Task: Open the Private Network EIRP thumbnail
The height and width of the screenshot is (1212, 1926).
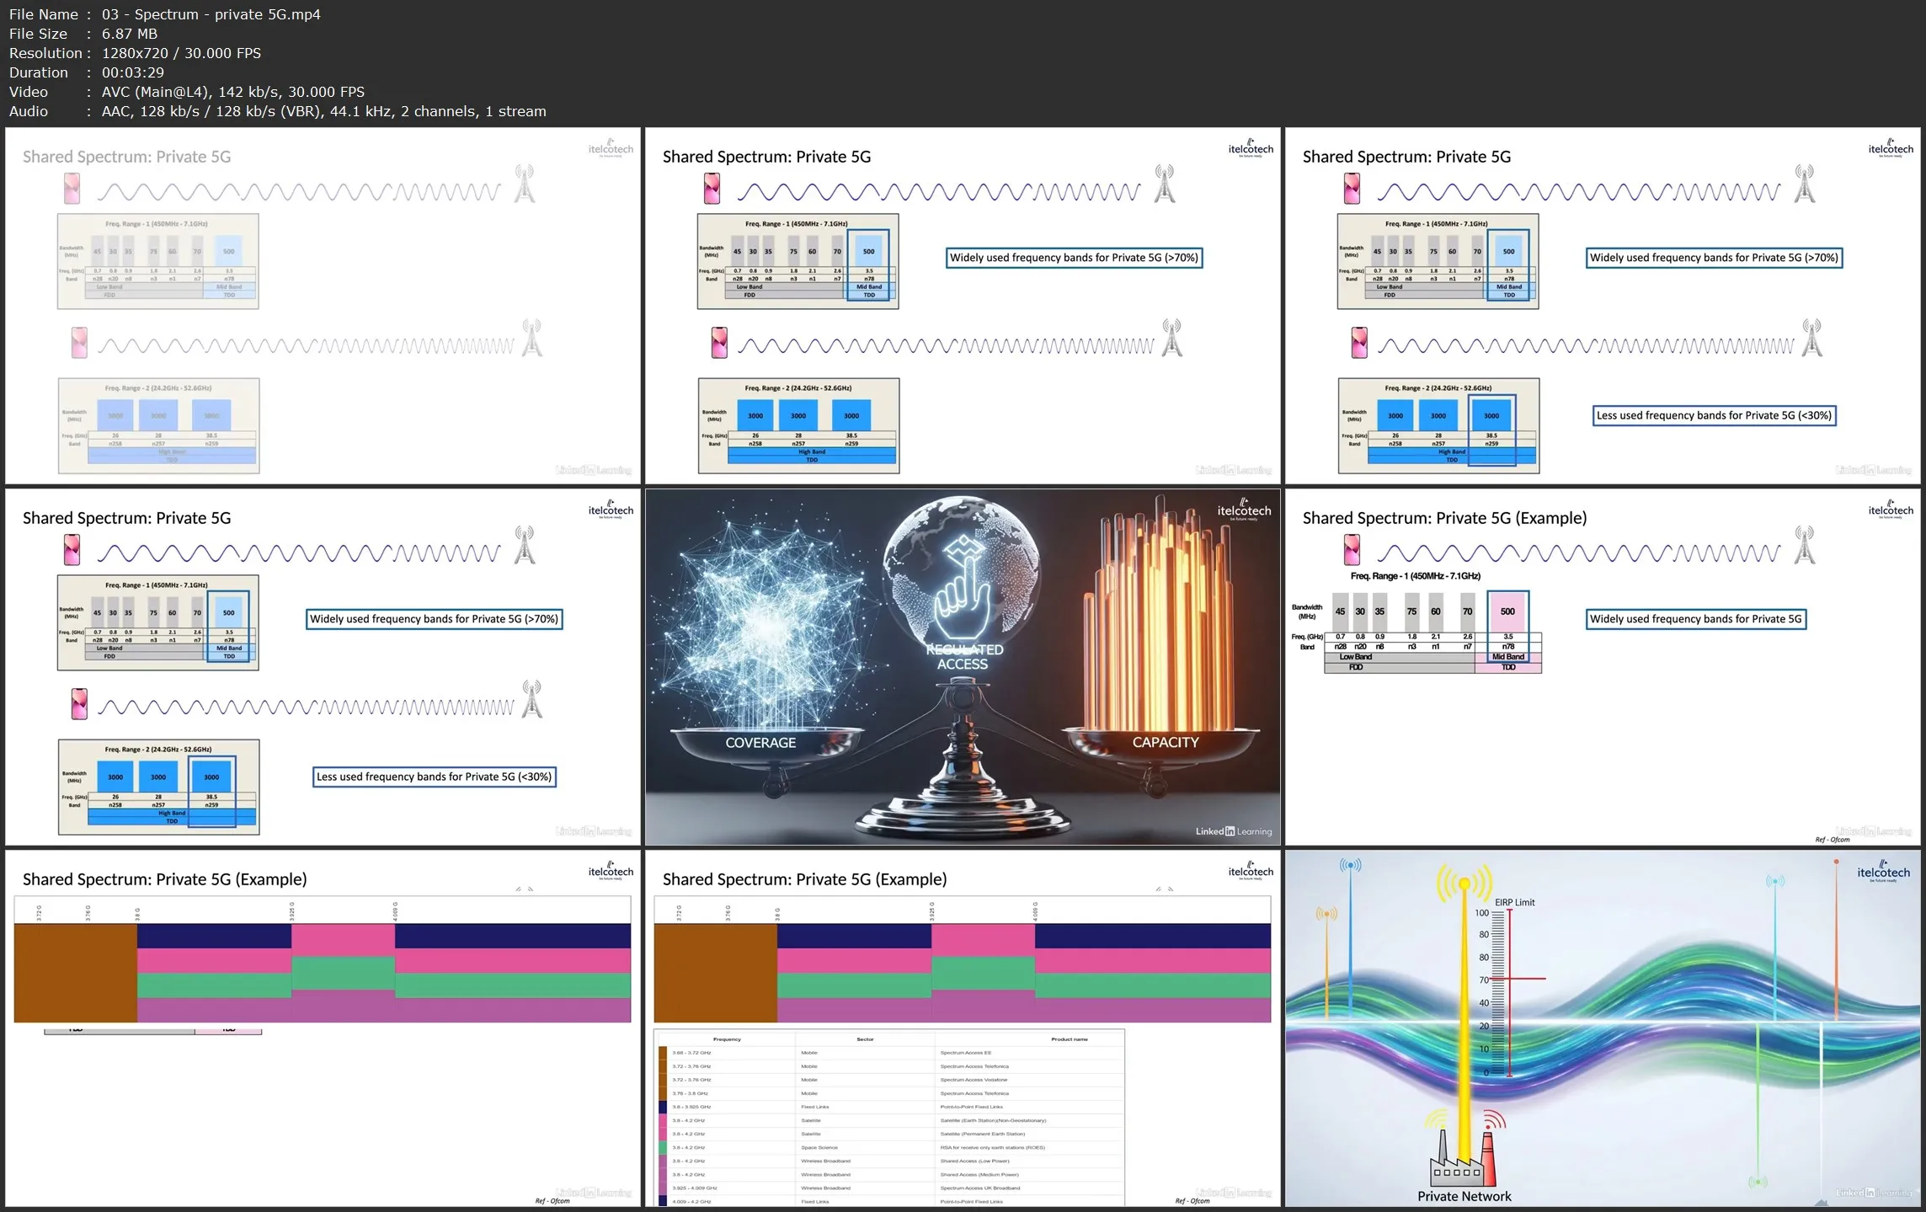Action: [x=1603, y=1028]
